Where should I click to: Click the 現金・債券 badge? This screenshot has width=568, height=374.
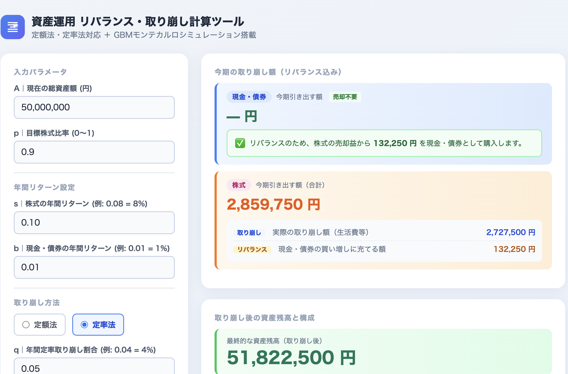[x=249, y=97]
